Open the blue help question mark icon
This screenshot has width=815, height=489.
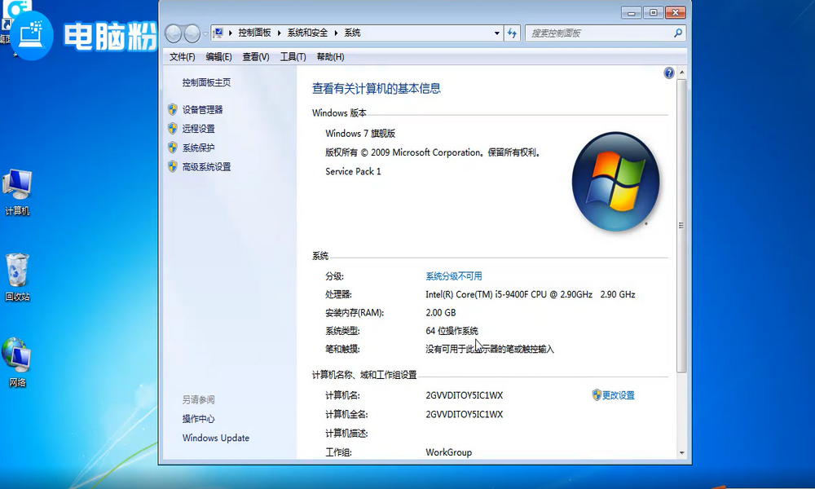[669, 73]
